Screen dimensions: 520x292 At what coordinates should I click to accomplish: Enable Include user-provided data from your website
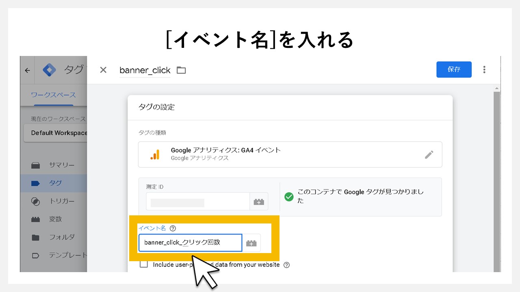click(144, 264)
